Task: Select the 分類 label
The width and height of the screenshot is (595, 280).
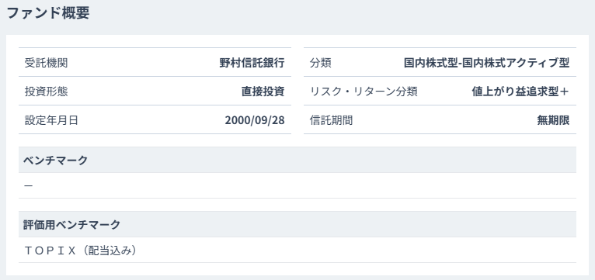Action: [321, 63]
